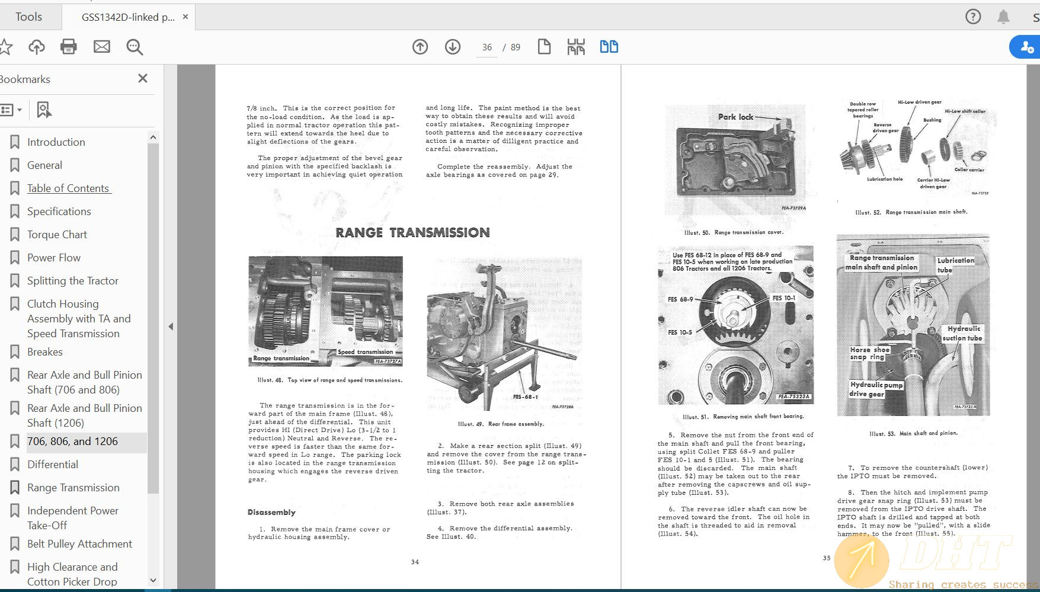The height and width of the screenshot is (592, 1040).
Task: Click the print icon in toolbar
Action: click(x=69, y=47)
